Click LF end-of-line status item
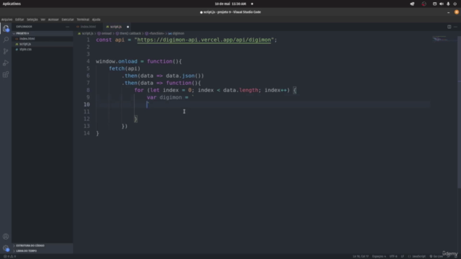The height and width of the screenshot is (259, 461). click(x=402, y=256)
